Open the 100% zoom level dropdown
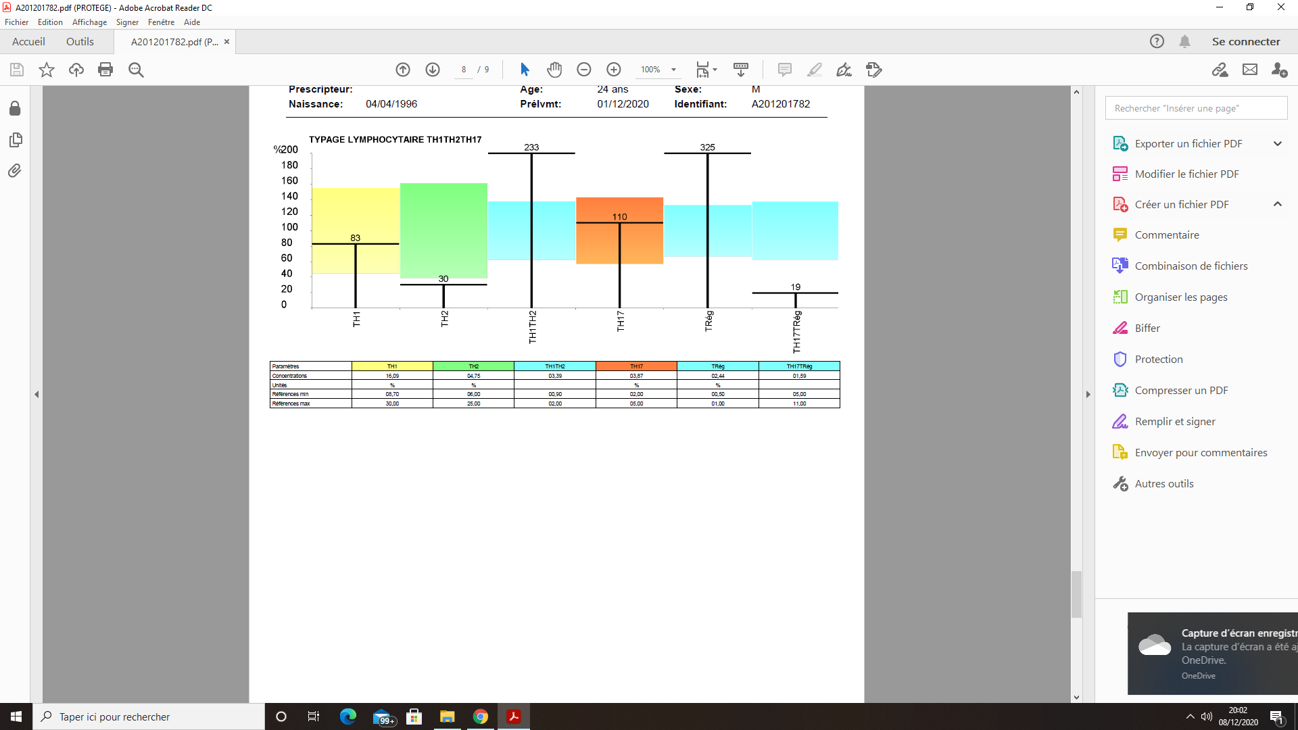The width and height of the screenshot is (1298, 730). pyautogui.click(x=673, y=70)
